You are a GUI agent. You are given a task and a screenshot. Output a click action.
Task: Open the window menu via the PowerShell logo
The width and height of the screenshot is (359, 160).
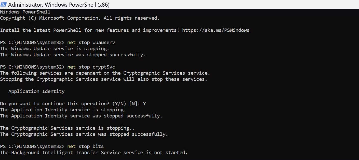click(4, 4)
